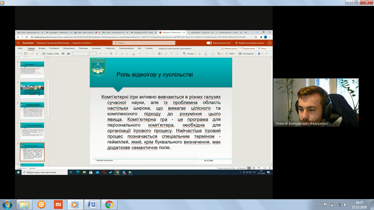Click the Найти search icon button

pos(230,54)
